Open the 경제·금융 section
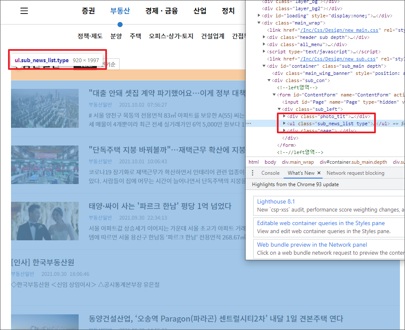The height and width of the screenshot is (330, 405). coord(161,11)
